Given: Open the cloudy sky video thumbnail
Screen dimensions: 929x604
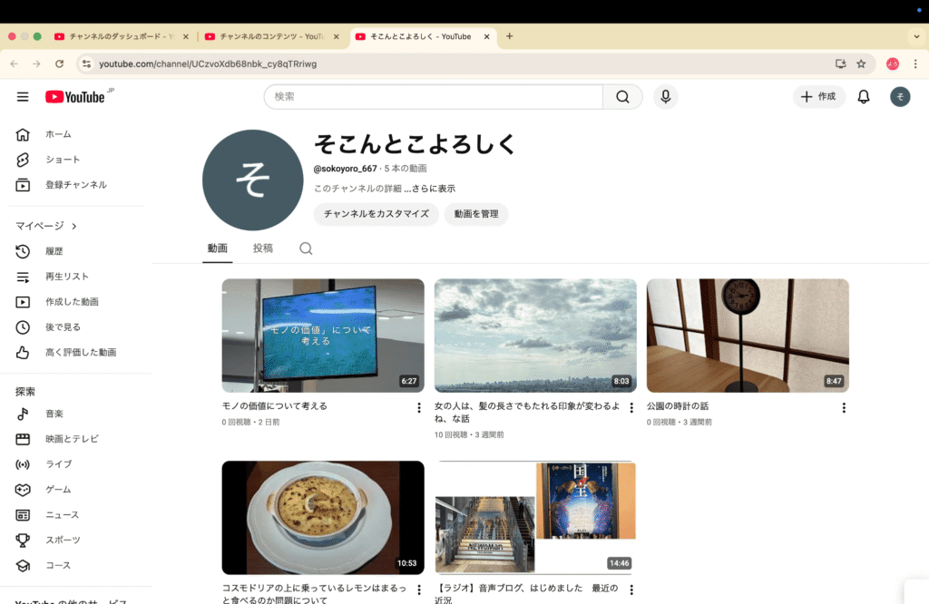Looking at the screenshot, I should (x=535, y=336).
